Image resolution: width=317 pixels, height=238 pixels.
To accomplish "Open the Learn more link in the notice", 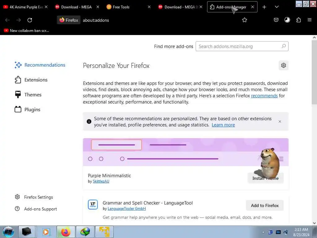I will click(x=223, y=125).
